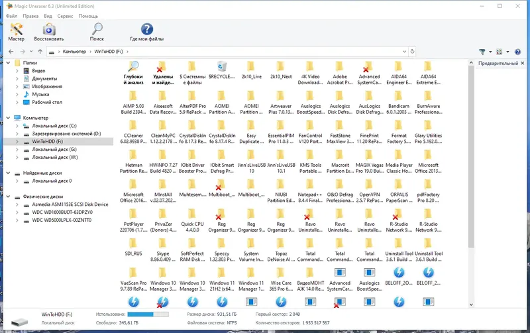The height and width of the screenshot is (333, 530).
Task: Open the Вид menu
Action: pos(48,16)
